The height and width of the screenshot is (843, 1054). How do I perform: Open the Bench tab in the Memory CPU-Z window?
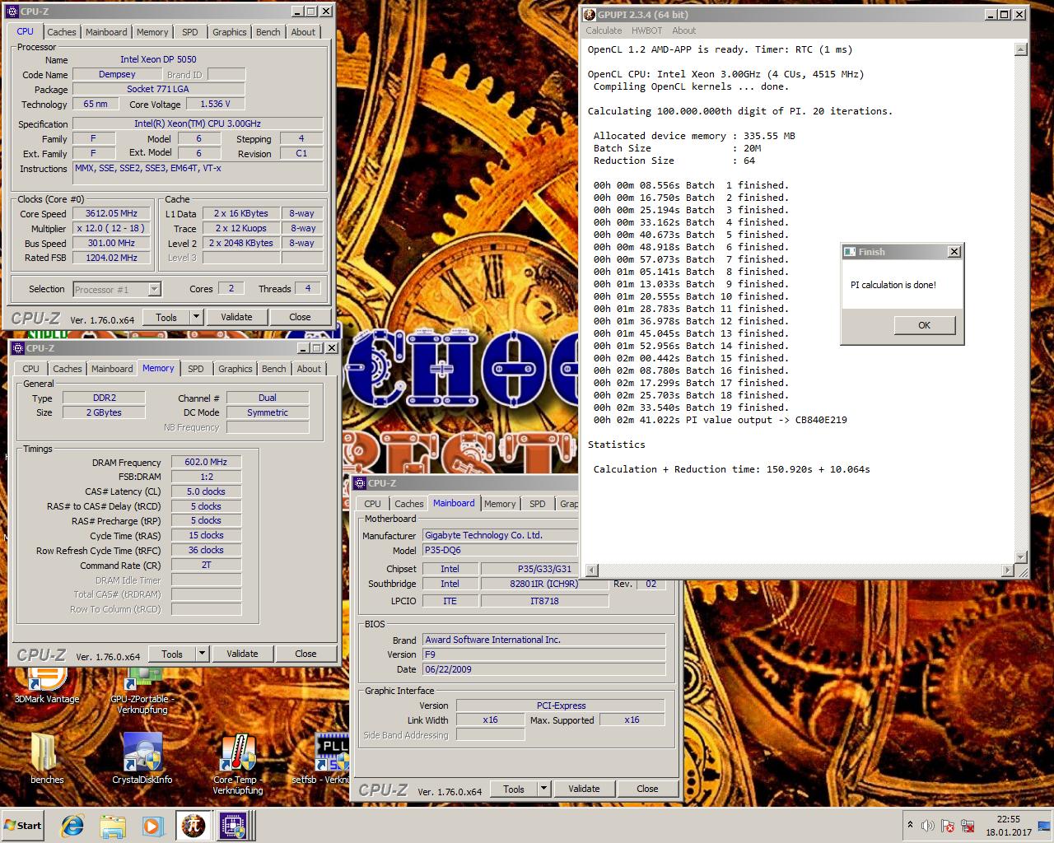273,369
